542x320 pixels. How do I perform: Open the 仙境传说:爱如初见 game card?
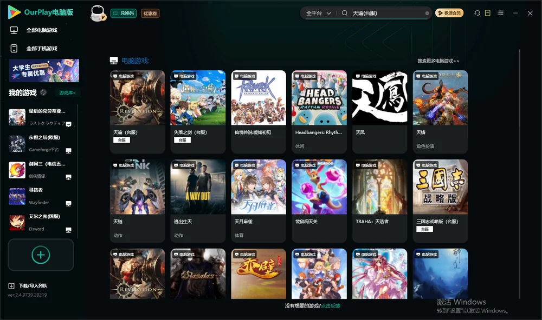pyautogui.click(x=259, y=112)
